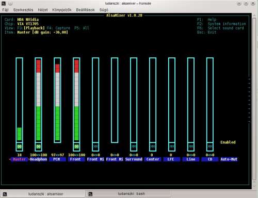Toggle the Master mute indicator
Image resolution: width=258 pixels, height=198 pixels.
coord(20,146)
